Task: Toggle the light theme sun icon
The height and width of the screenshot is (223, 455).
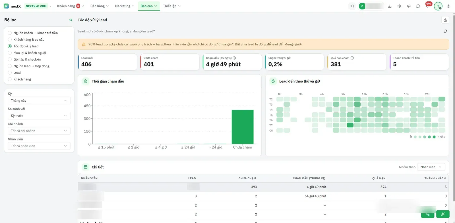Action: click(448, 6)
